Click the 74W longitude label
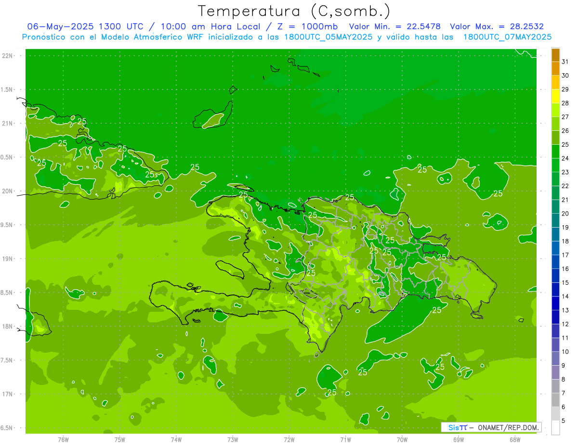578x446 pixels. click(x=176, y=440)
